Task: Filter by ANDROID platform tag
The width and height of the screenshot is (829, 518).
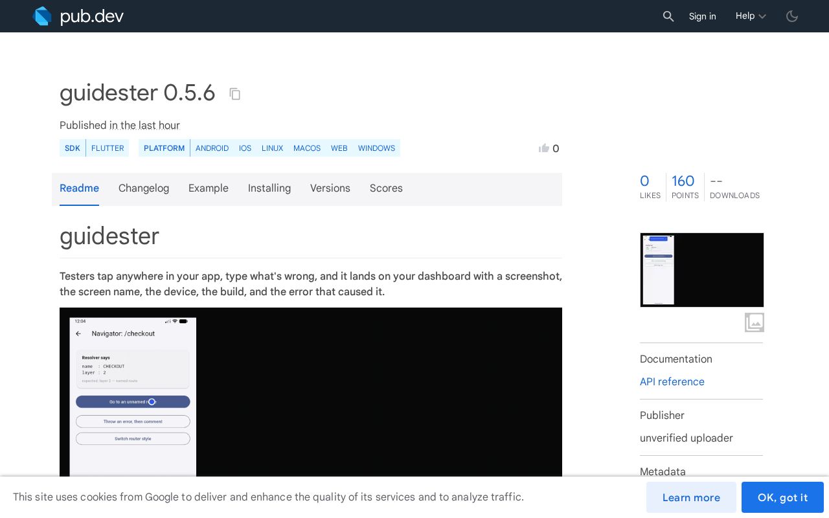Action: tap(212, 148)
